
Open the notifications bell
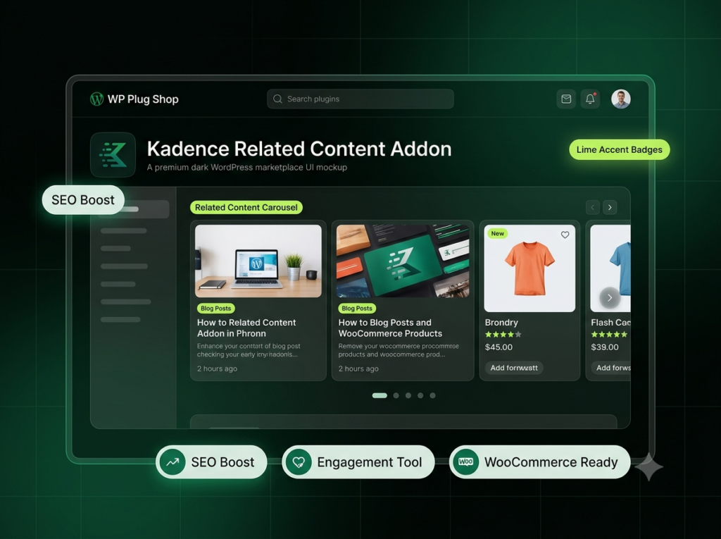point(591,99)
